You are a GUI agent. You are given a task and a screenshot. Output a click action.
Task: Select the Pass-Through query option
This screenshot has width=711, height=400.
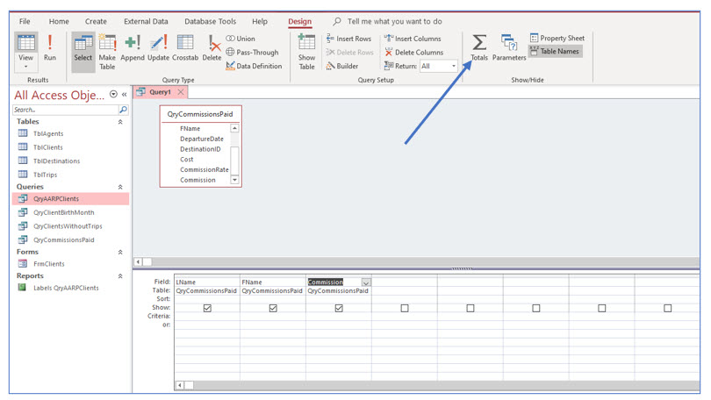tap(253, 52)
